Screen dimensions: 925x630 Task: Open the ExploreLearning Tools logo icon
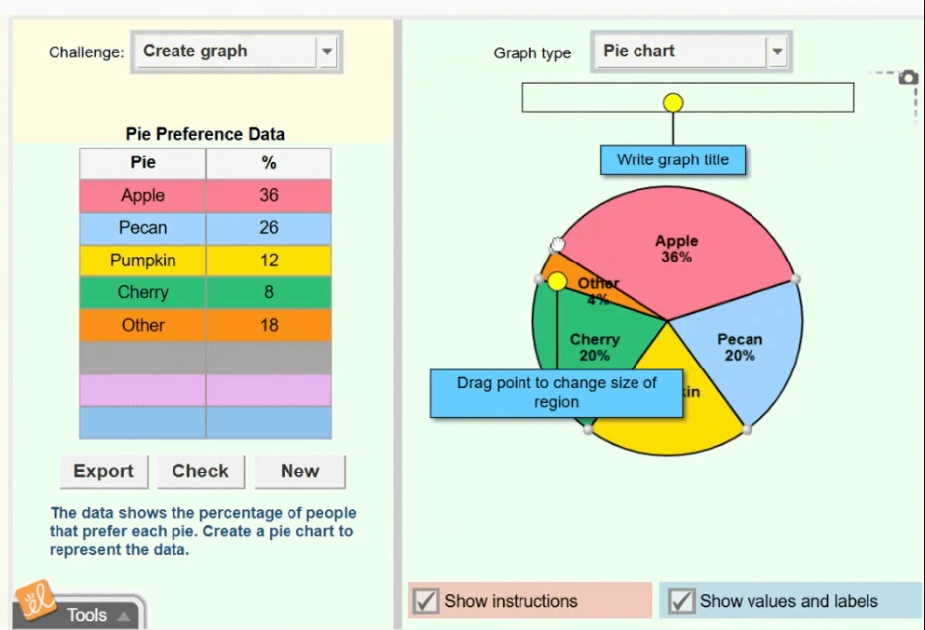point(35,600)
